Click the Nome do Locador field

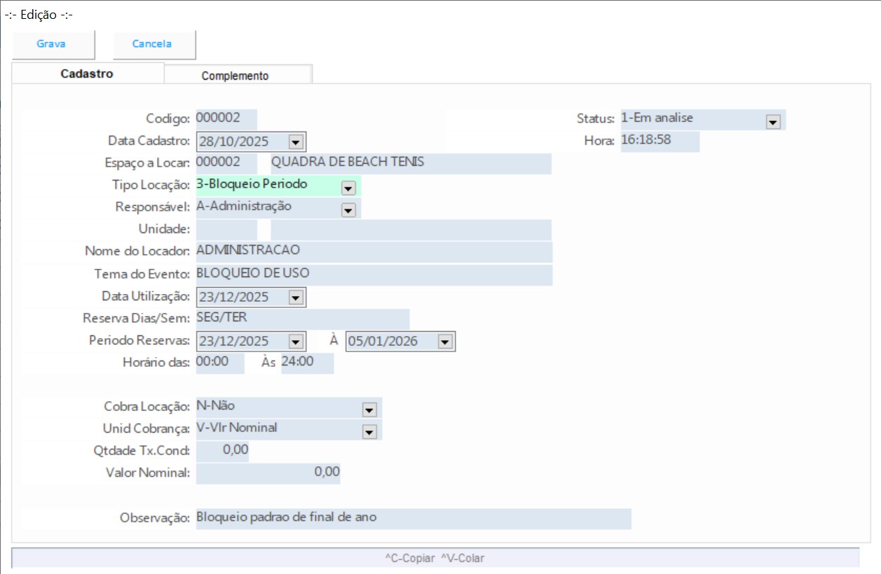coord(374,252)
